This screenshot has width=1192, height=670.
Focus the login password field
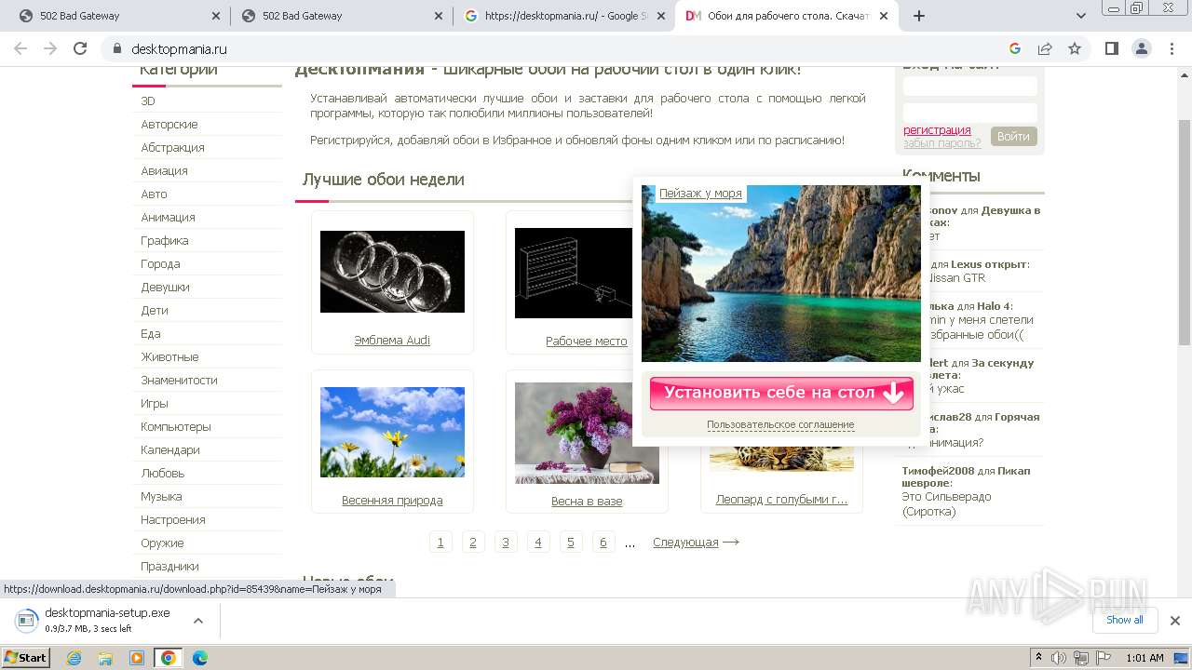969,113
